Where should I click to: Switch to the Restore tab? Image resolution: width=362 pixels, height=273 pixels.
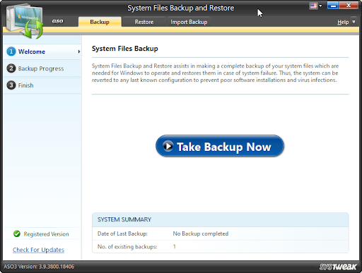click(144, 22)
